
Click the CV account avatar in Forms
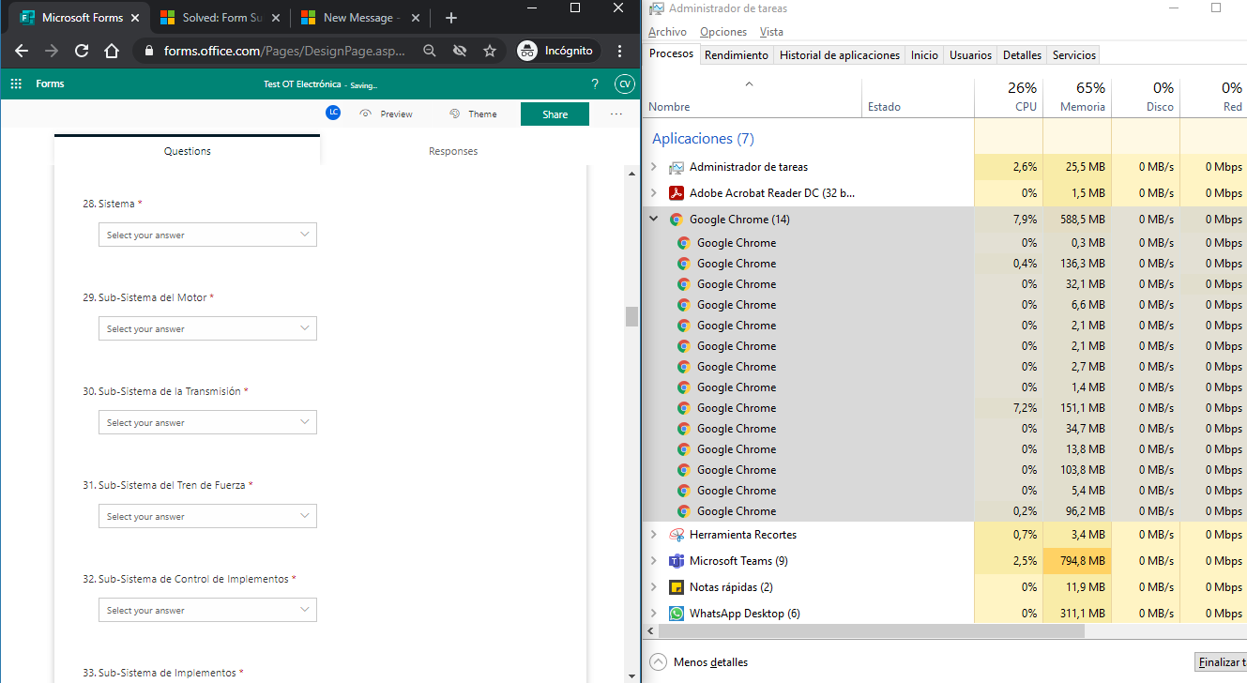tap(624, 84)
